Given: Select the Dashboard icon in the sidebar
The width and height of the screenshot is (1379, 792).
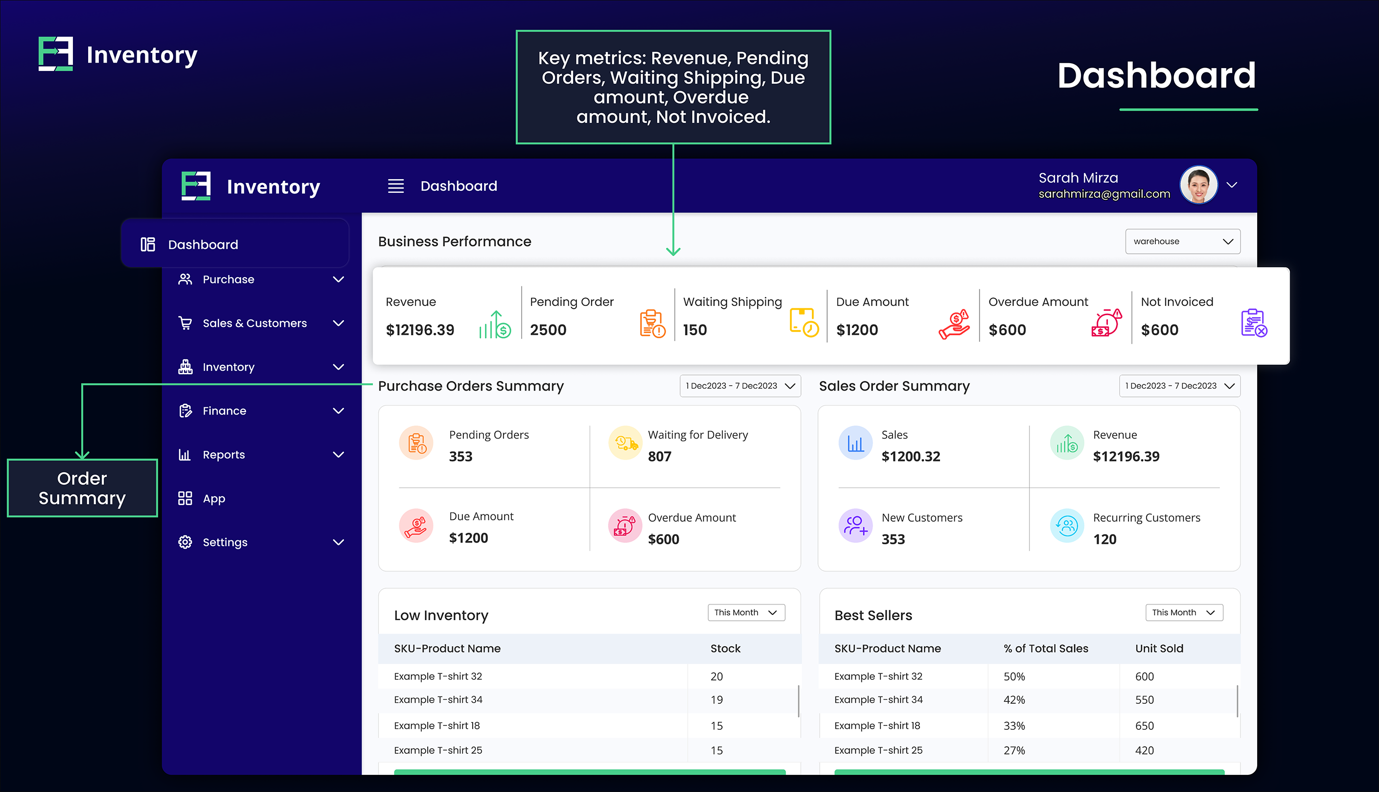Looking at the screenshot, I should click(x=147, y=244).
